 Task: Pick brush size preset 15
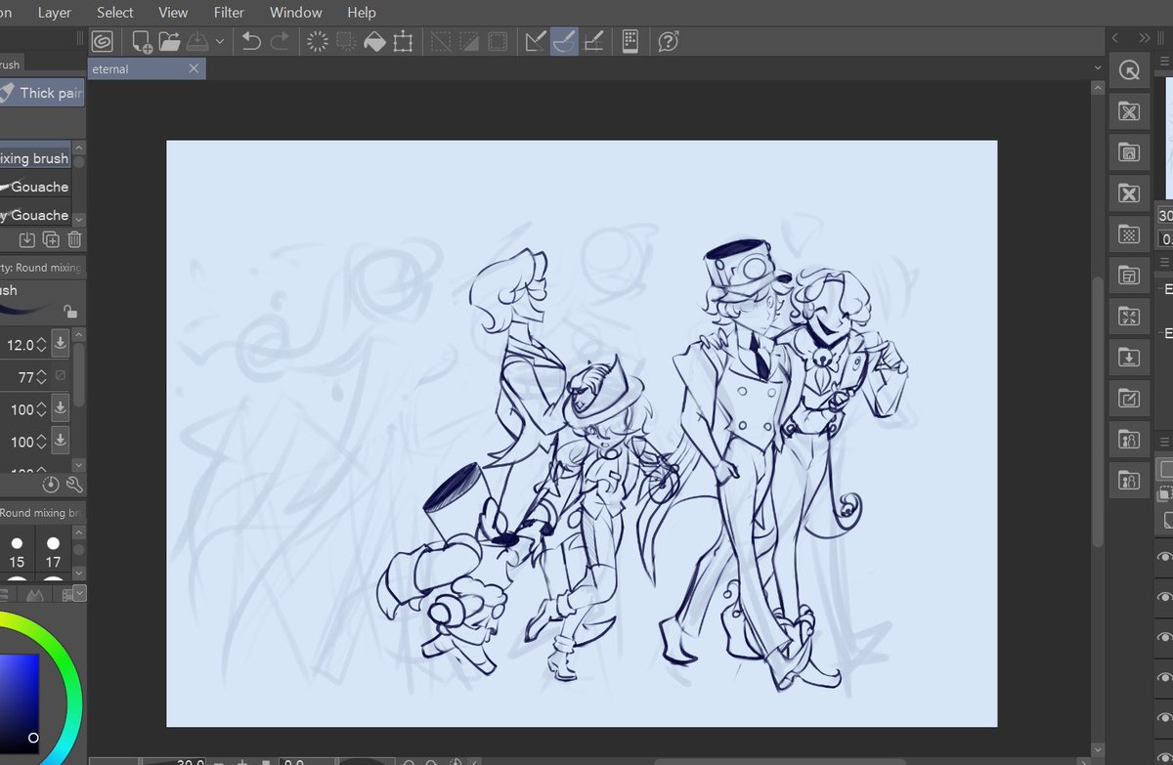17,552
